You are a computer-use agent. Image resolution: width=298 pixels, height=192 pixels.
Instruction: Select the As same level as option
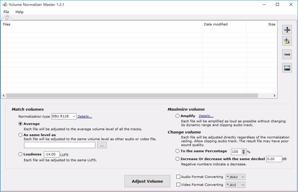tap(20, 135)
